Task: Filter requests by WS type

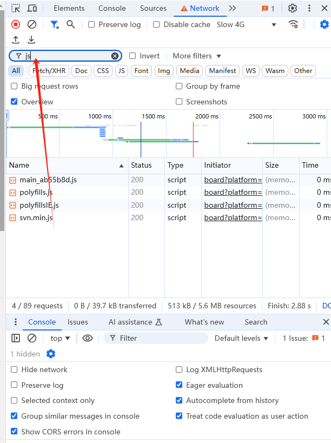Action: [x=251, y=71]
